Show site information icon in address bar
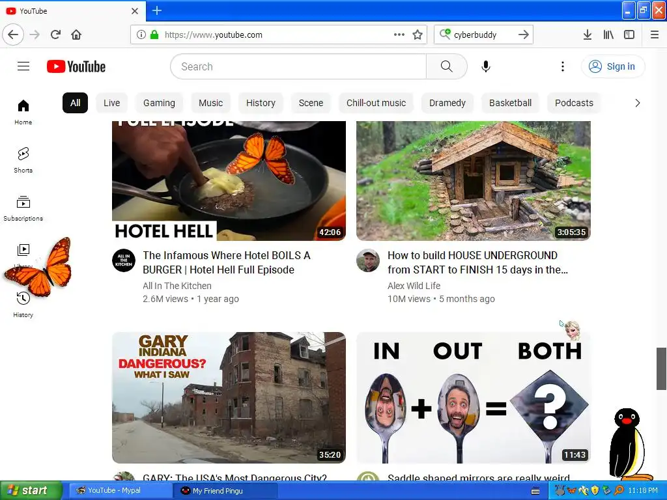The height and width of the screenshot is (500, 667). click(x=141, y=35)
